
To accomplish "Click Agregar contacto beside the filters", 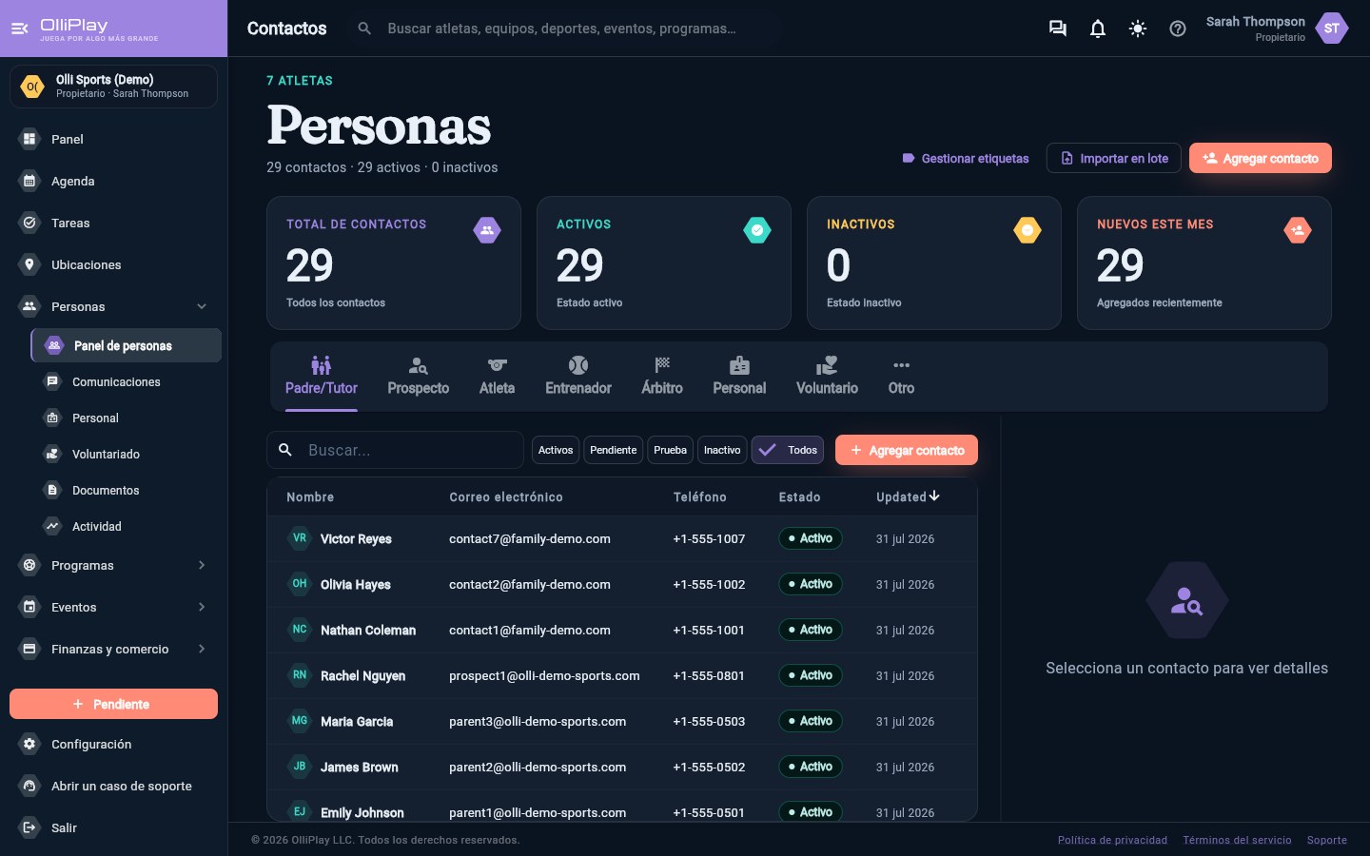I will tap(907, 450).
